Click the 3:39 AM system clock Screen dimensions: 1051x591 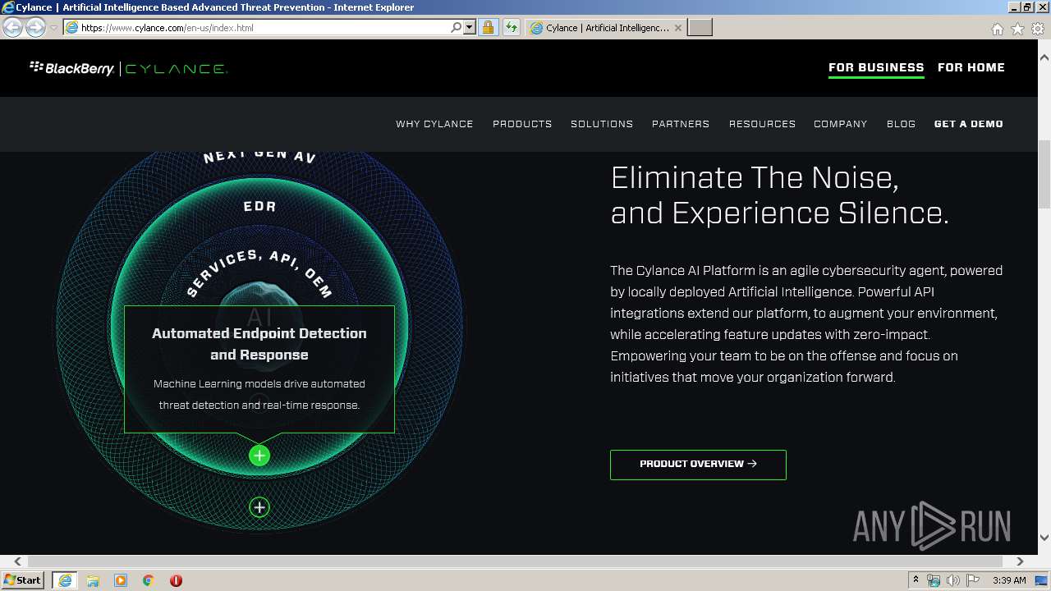click(x=1009, y=580)
